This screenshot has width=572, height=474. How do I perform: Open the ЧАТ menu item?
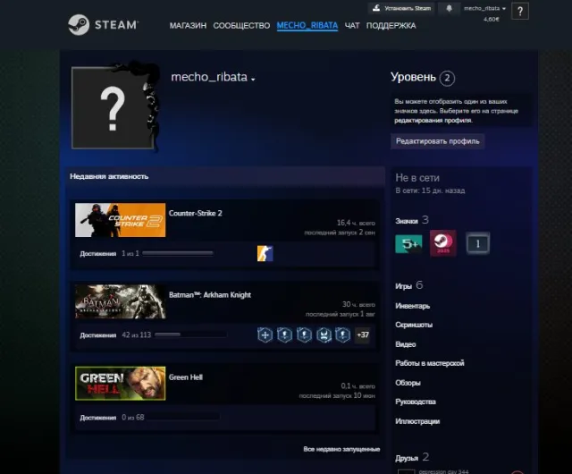coord(352,26)
